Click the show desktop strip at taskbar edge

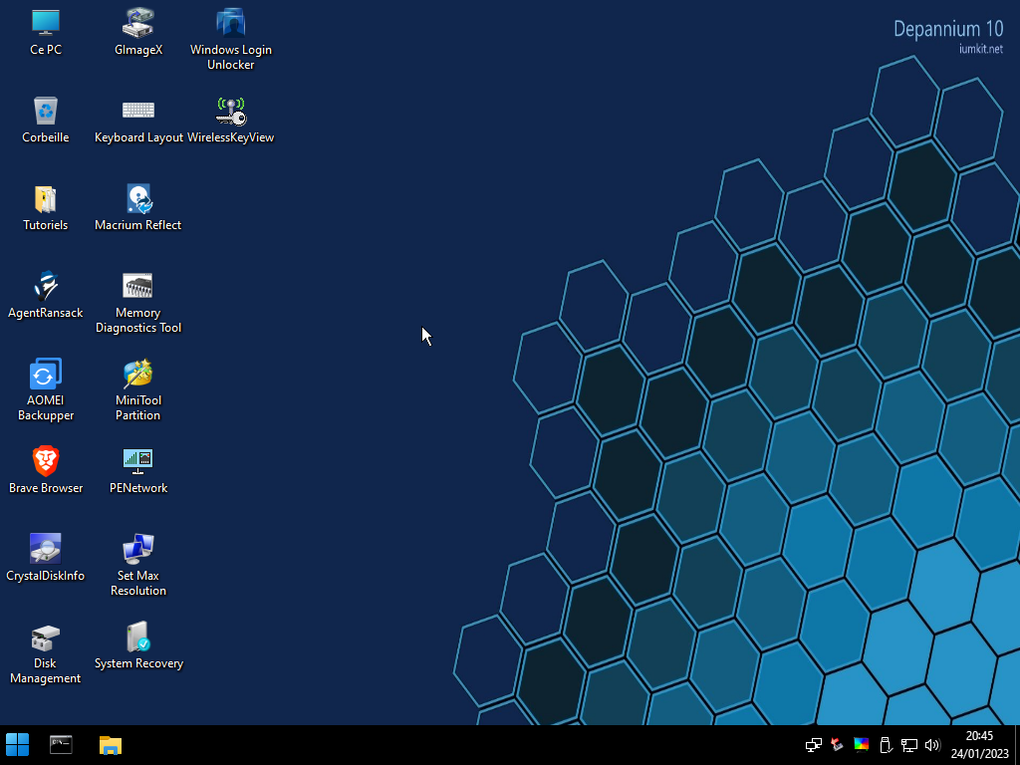[1017, 745]
